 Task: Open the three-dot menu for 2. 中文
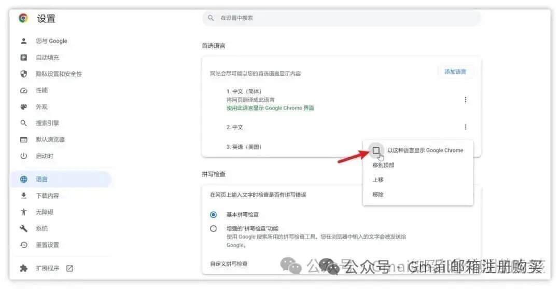pos(465,127)
